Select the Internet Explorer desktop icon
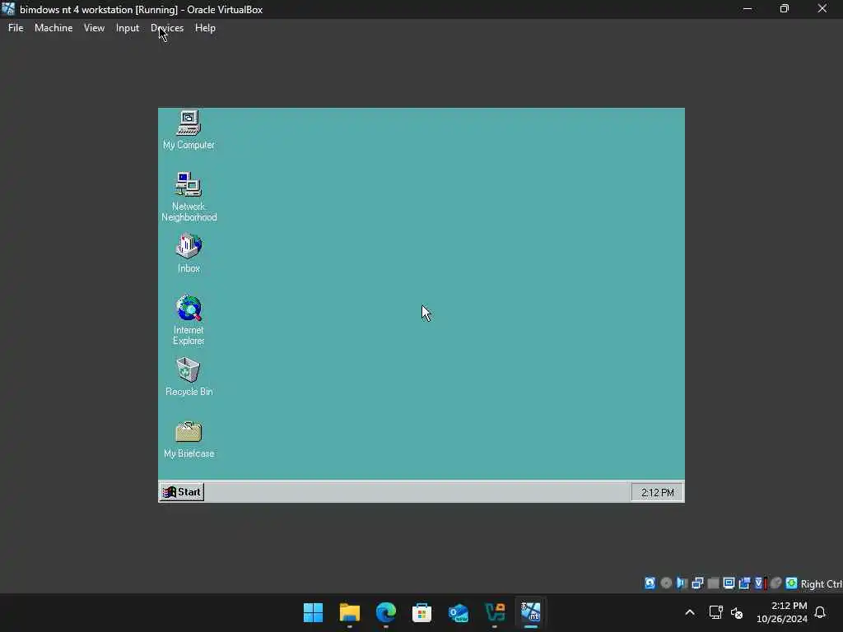This screenshot has width=843, height=632. [x=189, y=320]
